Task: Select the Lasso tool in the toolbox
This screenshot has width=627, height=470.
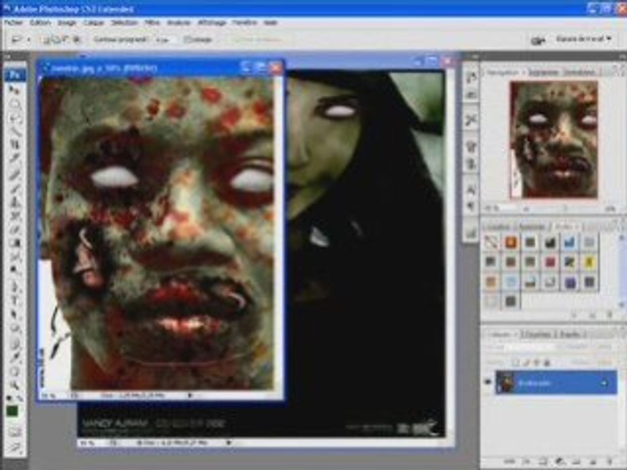Action: pyautogui.click(x=15, y=117)
